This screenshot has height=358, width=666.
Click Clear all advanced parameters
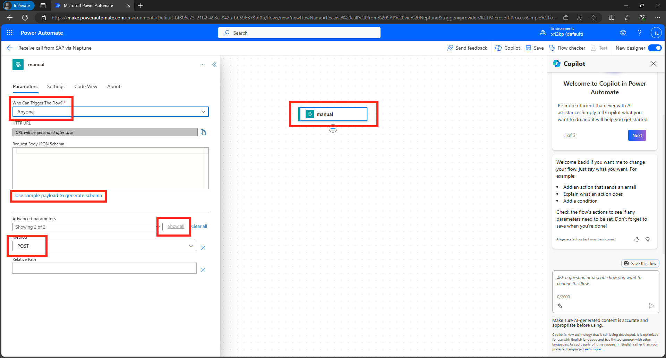199,226
